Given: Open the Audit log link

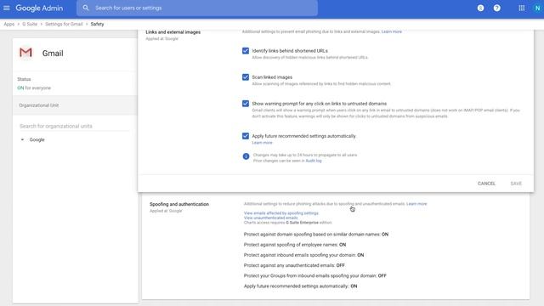Looking at the screenshot, I should point(314,161).
